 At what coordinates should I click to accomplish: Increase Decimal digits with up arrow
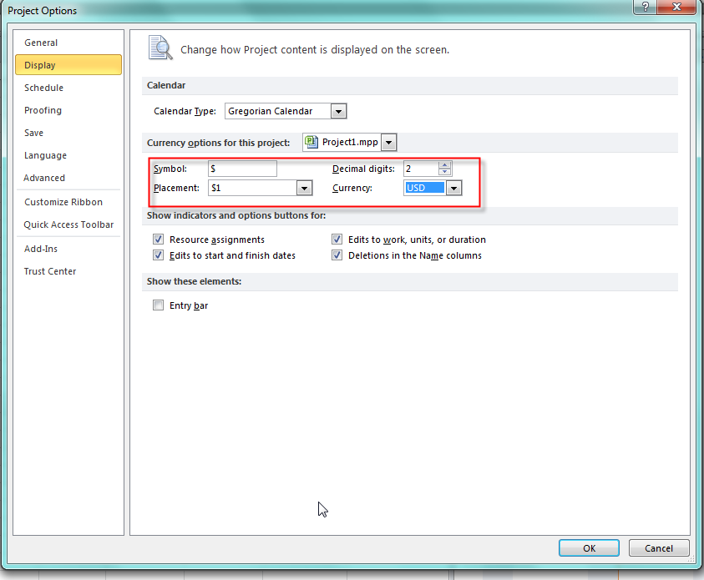click(x=445, y=164)
